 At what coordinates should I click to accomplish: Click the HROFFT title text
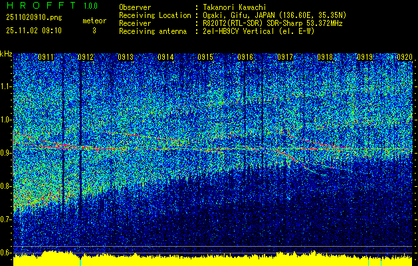point(41,5)
